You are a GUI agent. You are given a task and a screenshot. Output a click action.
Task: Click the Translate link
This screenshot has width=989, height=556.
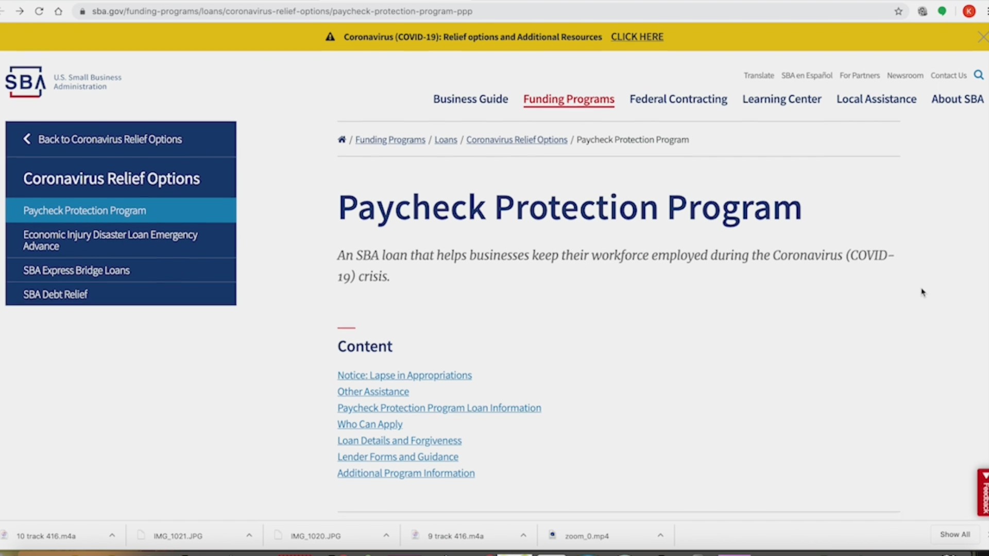click(x=758, y=76)
